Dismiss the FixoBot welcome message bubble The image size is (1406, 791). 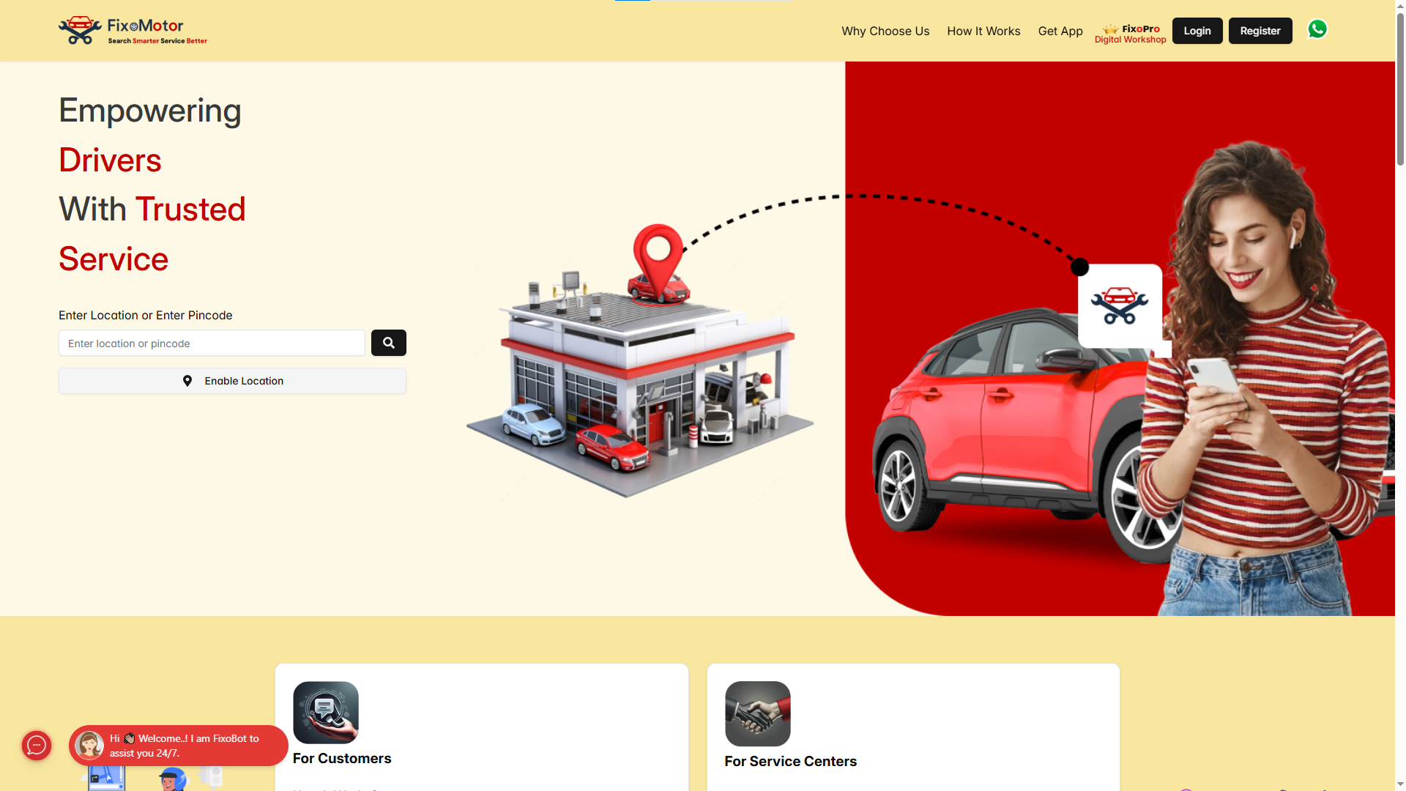(x=183, y=746)
